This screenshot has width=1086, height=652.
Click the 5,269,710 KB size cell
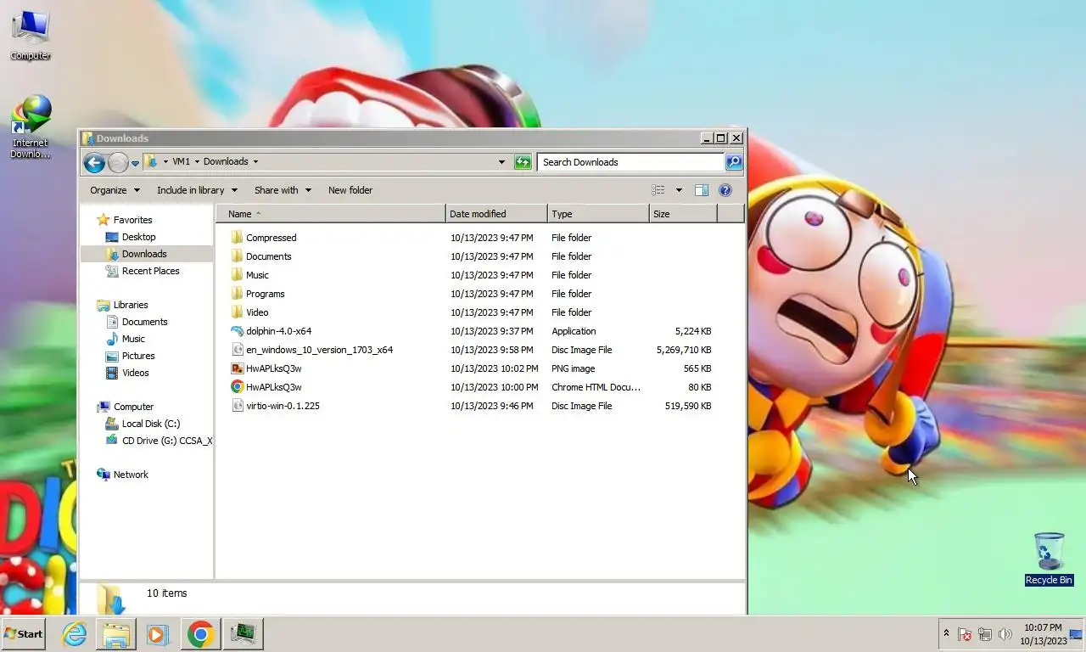[684, 350]
